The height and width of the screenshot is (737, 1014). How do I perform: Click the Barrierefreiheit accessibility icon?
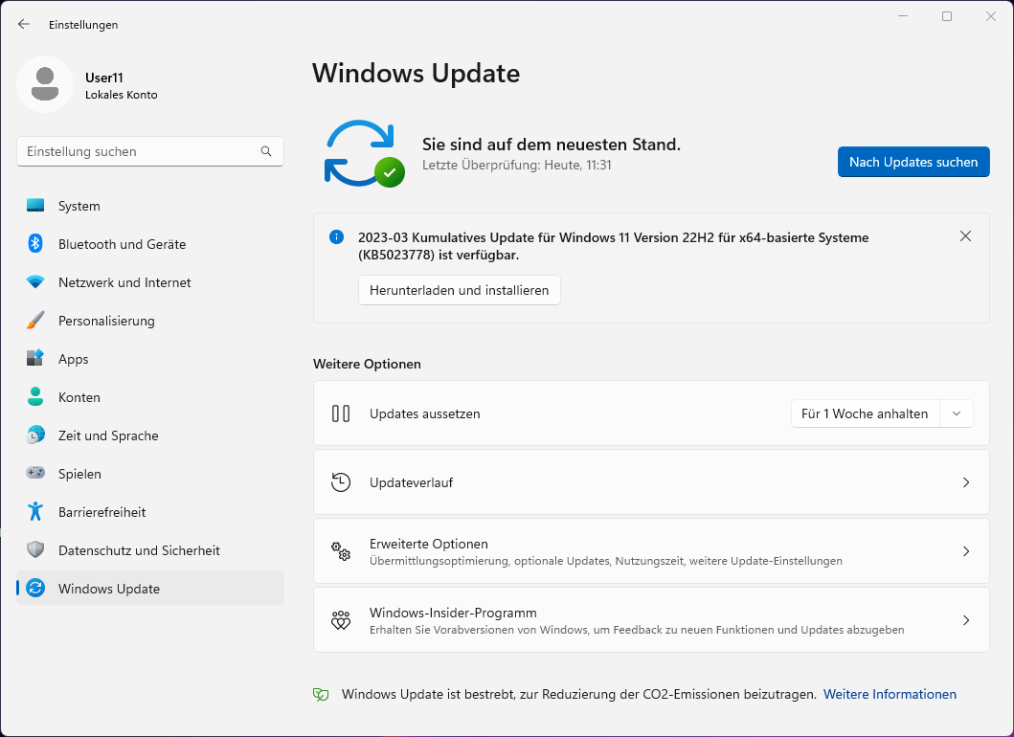(x=35, y=512)
